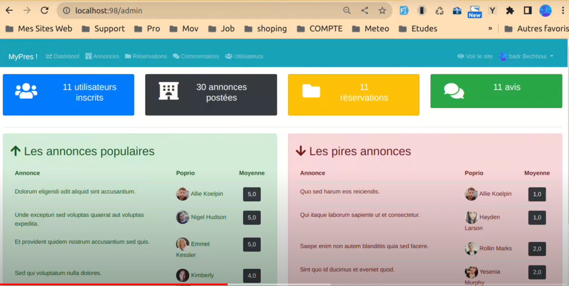
Task: Open Réservations in the navbar
Action: [146, 56]
